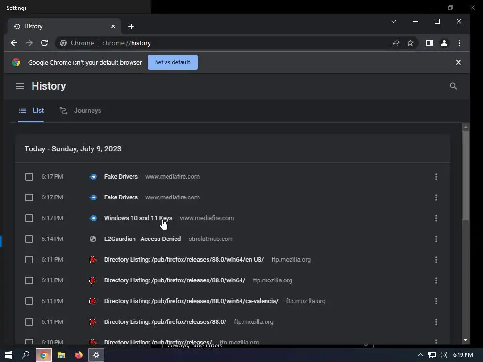Check the releases/88.0/ listing entry

click(x=29, y=322)
